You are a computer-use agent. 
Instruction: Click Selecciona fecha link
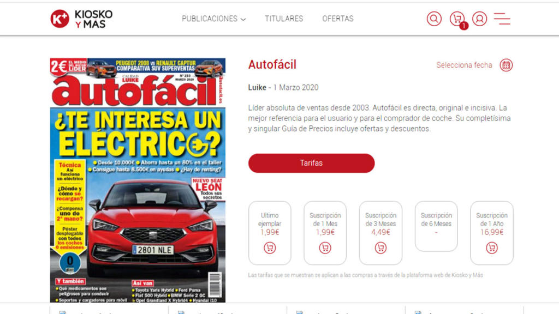(464, 65)
